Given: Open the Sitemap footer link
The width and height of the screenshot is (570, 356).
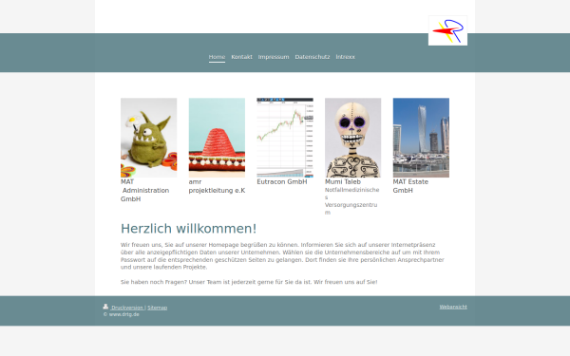Looking at the screenshot, I should [x=158, y=308].
